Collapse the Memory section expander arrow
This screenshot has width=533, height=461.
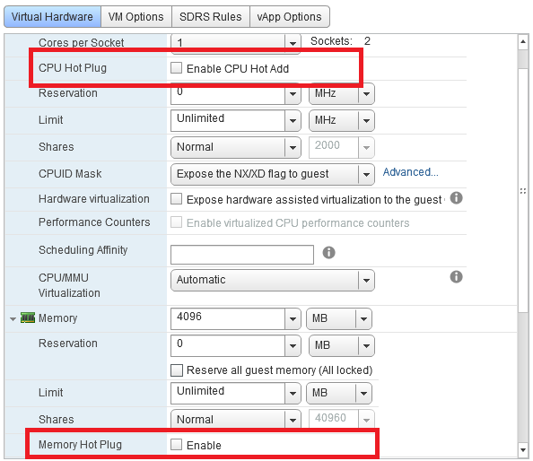coord(13,319)
